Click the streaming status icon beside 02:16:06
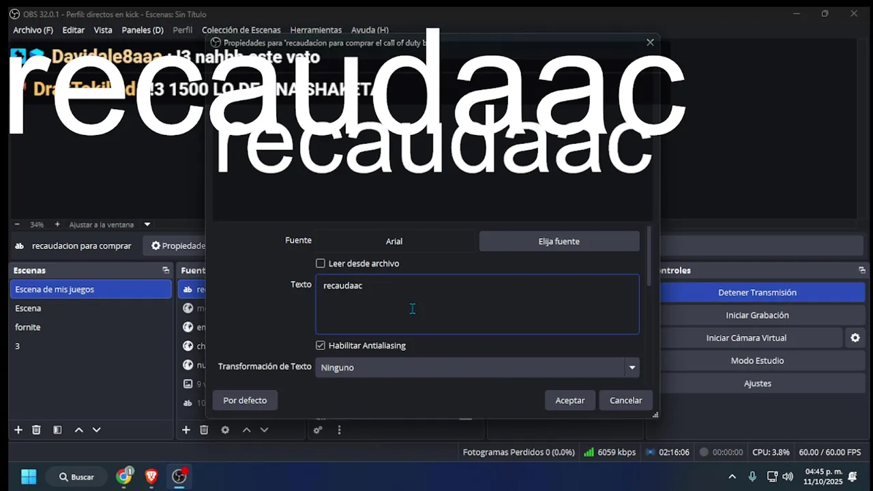The width and height of the screenshot is (873, 491). coord(651,452)
